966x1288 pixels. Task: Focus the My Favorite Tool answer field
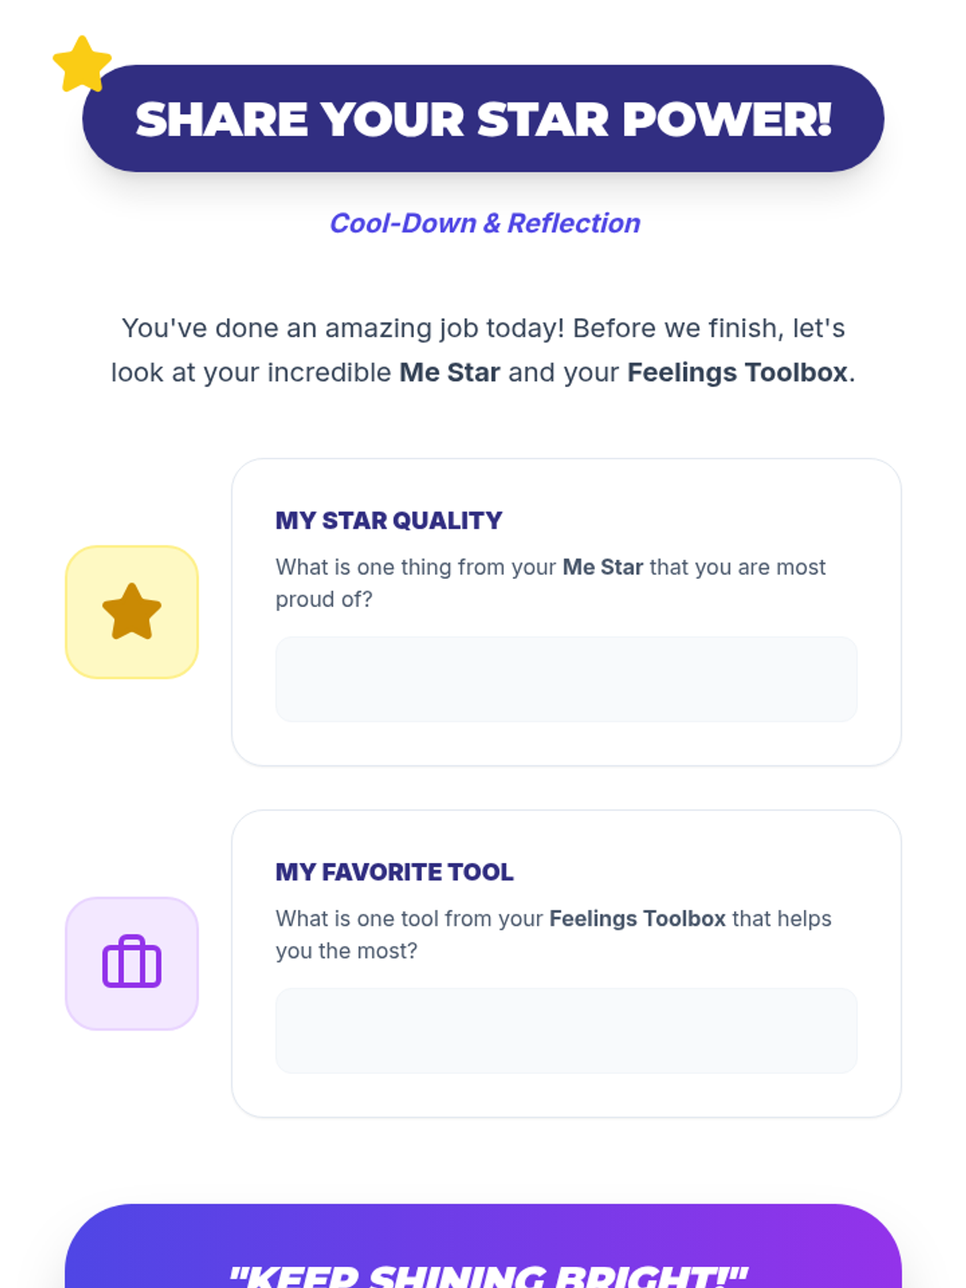[566, 1030]
